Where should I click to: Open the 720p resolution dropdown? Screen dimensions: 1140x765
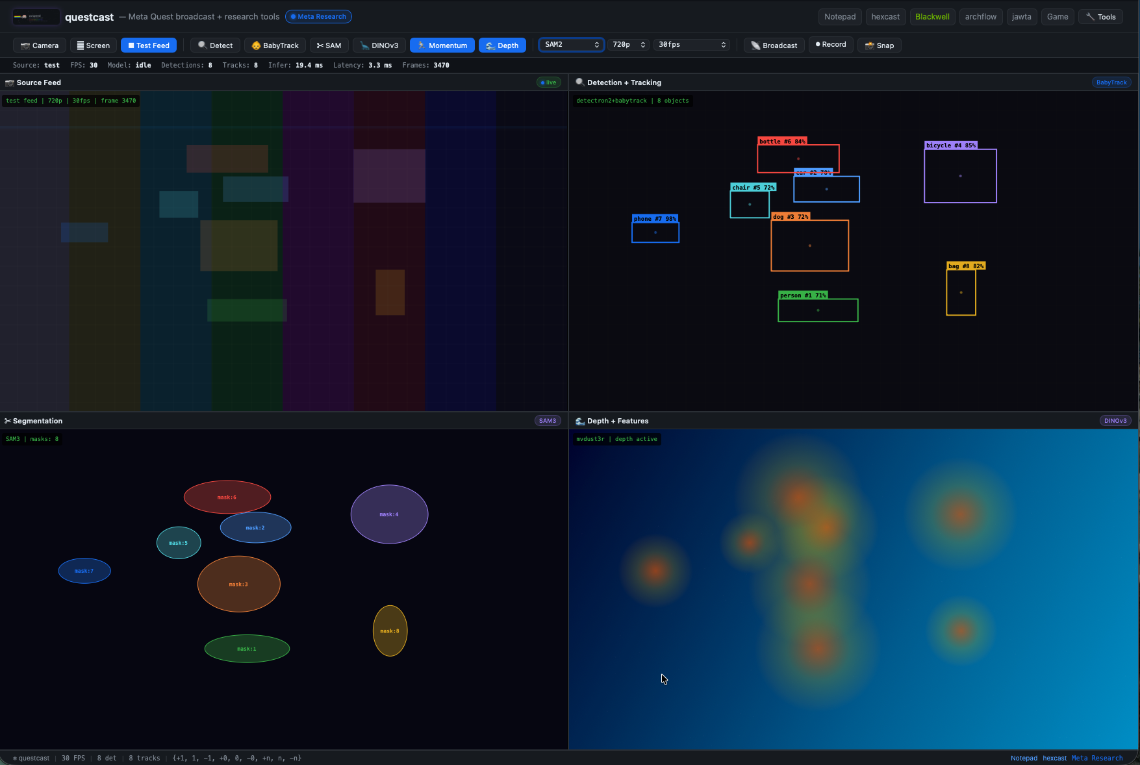(x=629, y=45)
